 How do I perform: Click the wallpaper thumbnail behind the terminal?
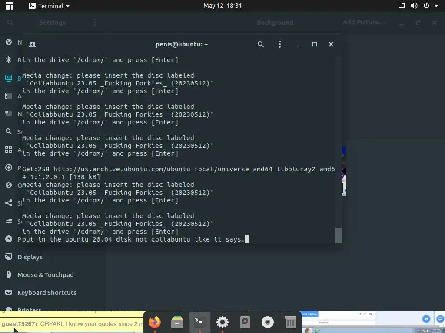click(344, 171)
